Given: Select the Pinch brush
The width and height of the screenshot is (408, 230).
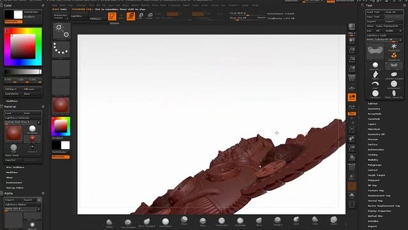Looking at the screenshot, I should (x=203, y=222).
